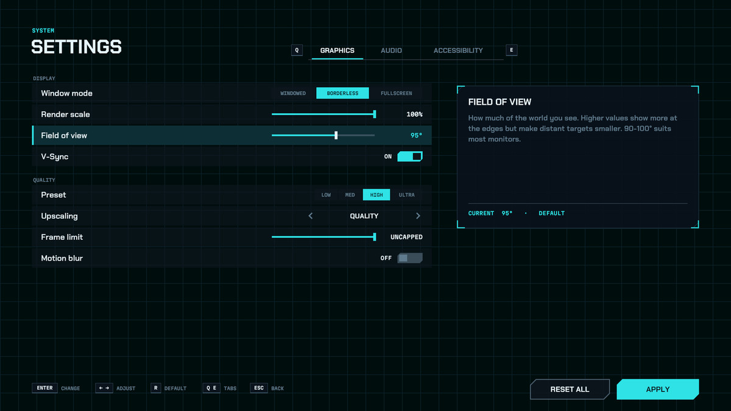Select the Render scale row label

coord(65,114)
